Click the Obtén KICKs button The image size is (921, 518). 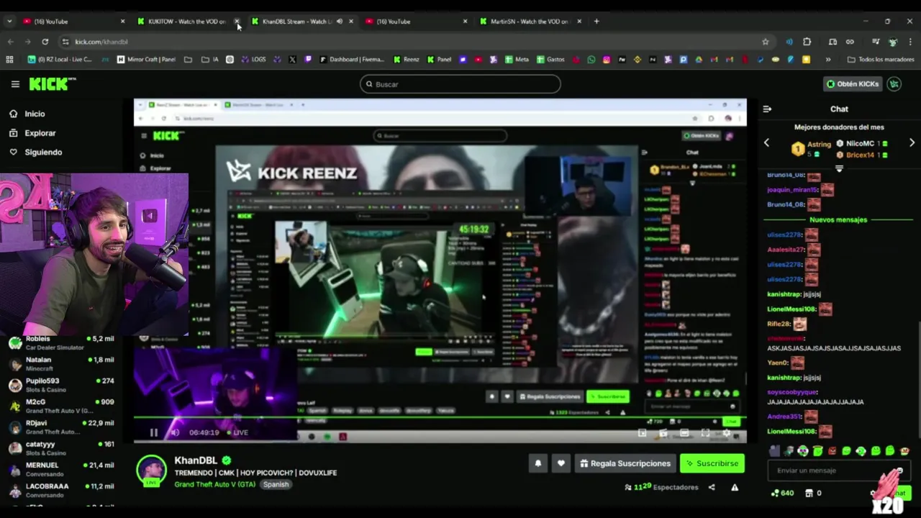click(x=853, y=84)
